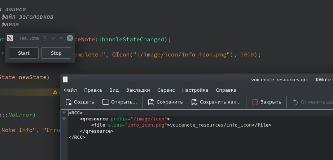Click the Stop button
The image size is (333, 160).
(56, 53)
